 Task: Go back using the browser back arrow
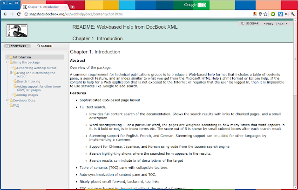pyautogui.click(x=5, y=14)
